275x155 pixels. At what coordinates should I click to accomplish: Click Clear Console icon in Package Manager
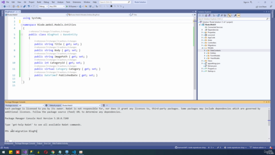pyautogui.click(x=104, y=105)
